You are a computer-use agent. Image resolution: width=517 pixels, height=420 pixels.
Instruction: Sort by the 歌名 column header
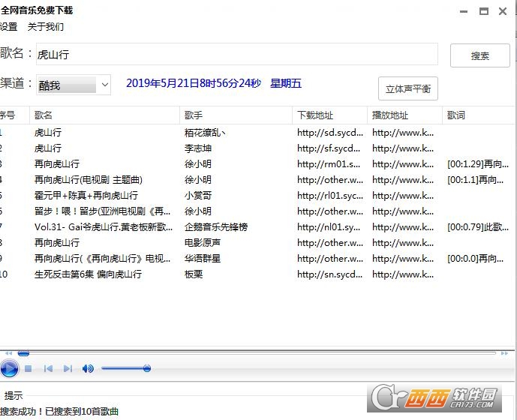(x=104, y=115)
